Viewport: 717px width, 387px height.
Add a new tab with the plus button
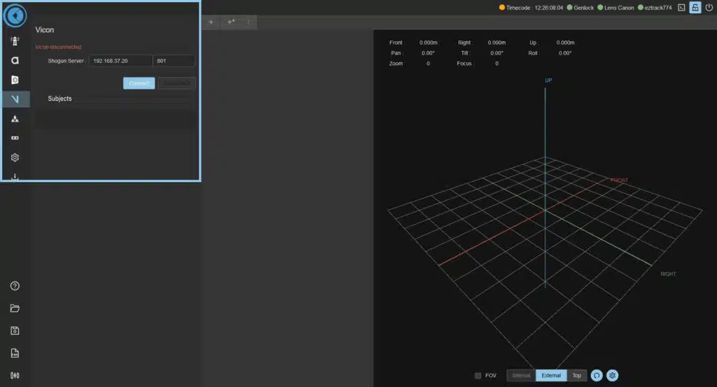click(x=210, y=22)
